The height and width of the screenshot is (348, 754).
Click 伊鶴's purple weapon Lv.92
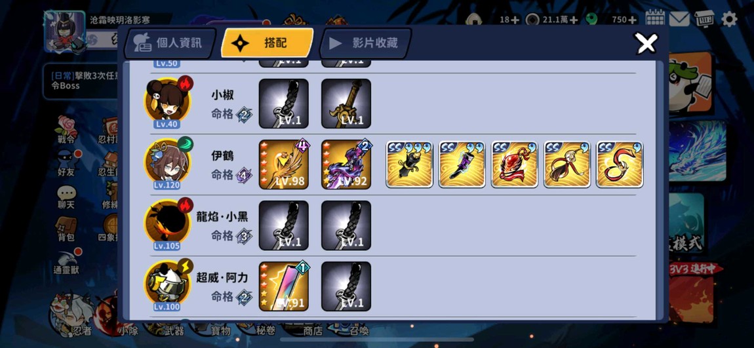(x=346, y=164)
